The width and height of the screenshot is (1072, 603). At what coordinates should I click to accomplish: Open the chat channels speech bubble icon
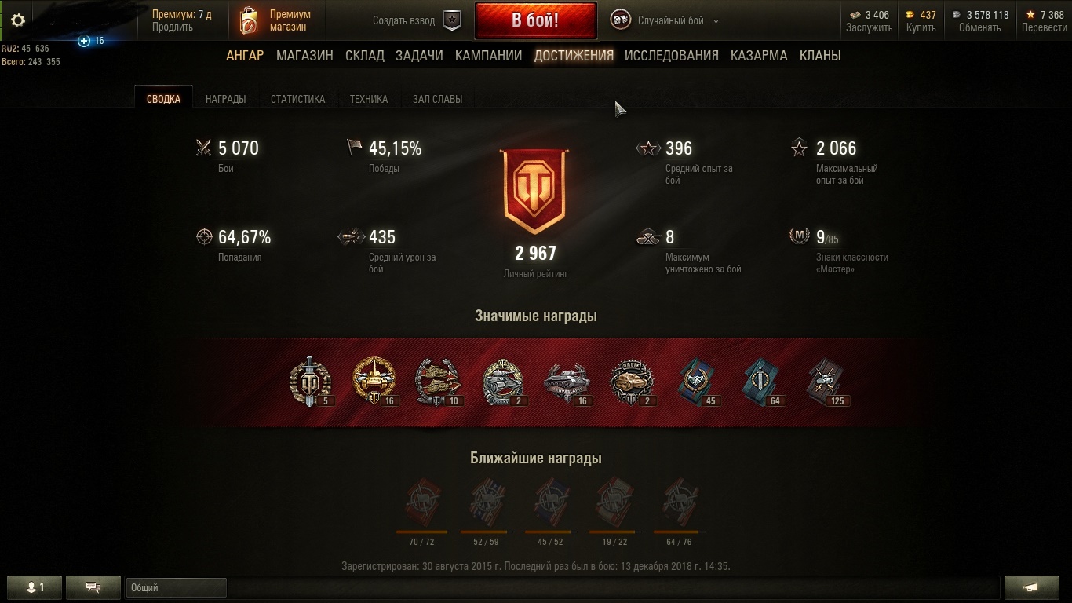(x=93, y=587)
